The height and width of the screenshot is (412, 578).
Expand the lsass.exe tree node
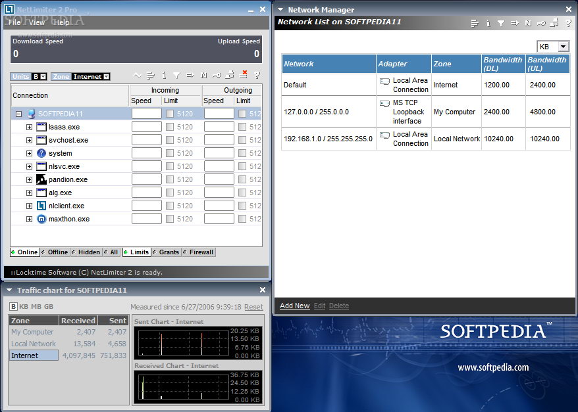click(x=29, y=127)
